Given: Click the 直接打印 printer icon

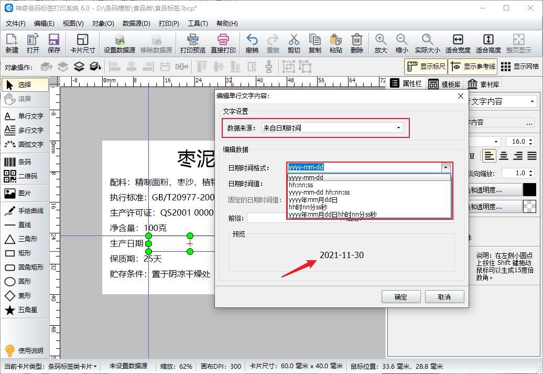Looking at the screenshot, I should (223, 44).
